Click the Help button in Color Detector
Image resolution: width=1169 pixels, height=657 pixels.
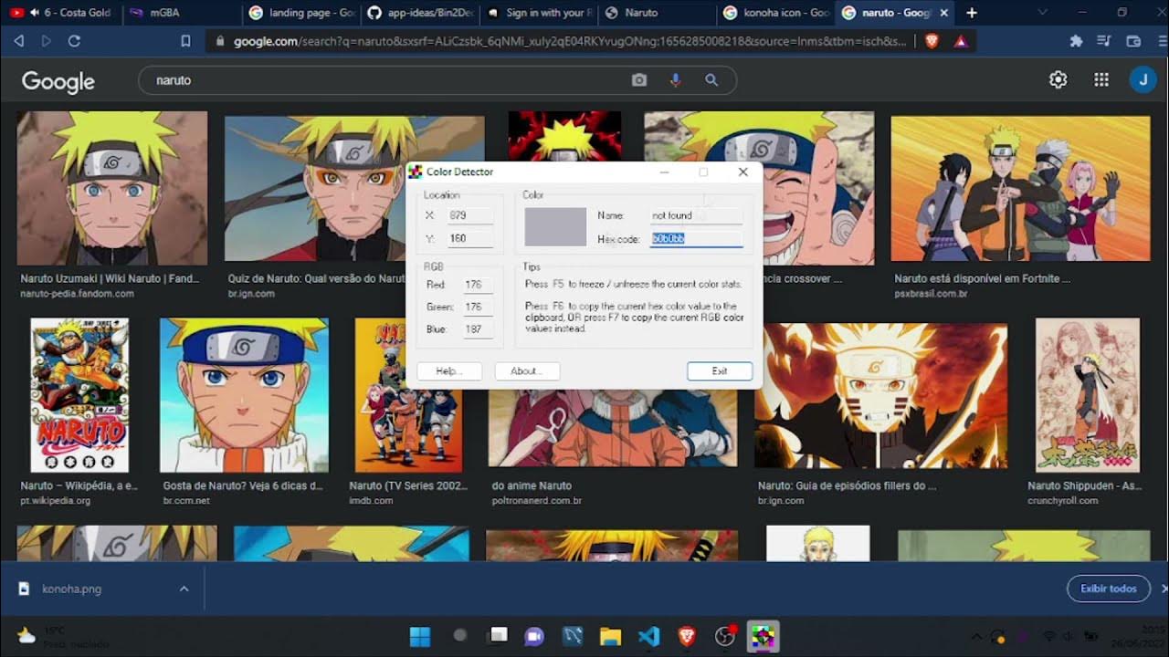(448, 371)
